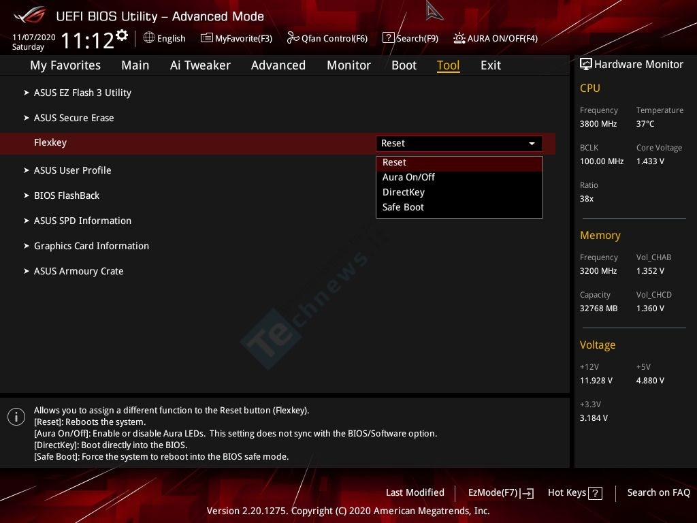Click memory frequency value 3200 MHz
Image resolution: width=697 pixels, height=523 pixels.
(x=598, y=271)
